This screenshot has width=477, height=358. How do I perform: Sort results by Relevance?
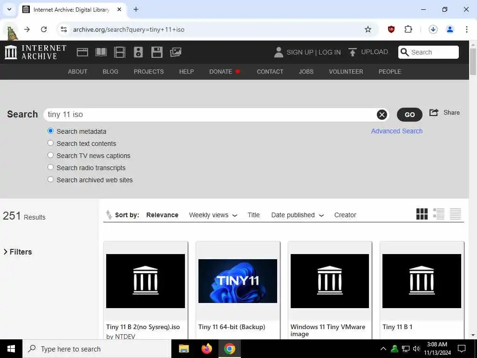point(162,215)
